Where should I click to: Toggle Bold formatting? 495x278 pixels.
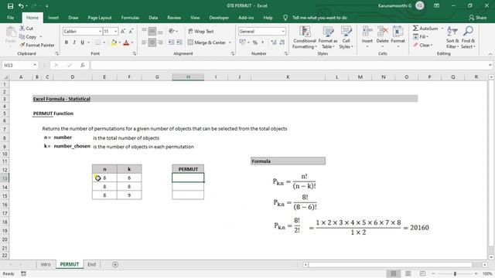coord(67,42)
